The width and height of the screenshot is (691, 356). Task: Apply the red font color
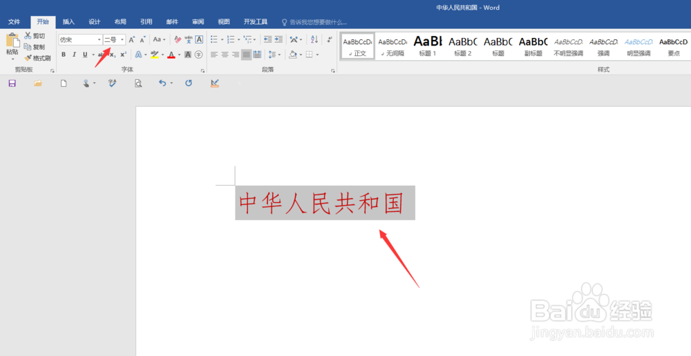pos(171,55)
